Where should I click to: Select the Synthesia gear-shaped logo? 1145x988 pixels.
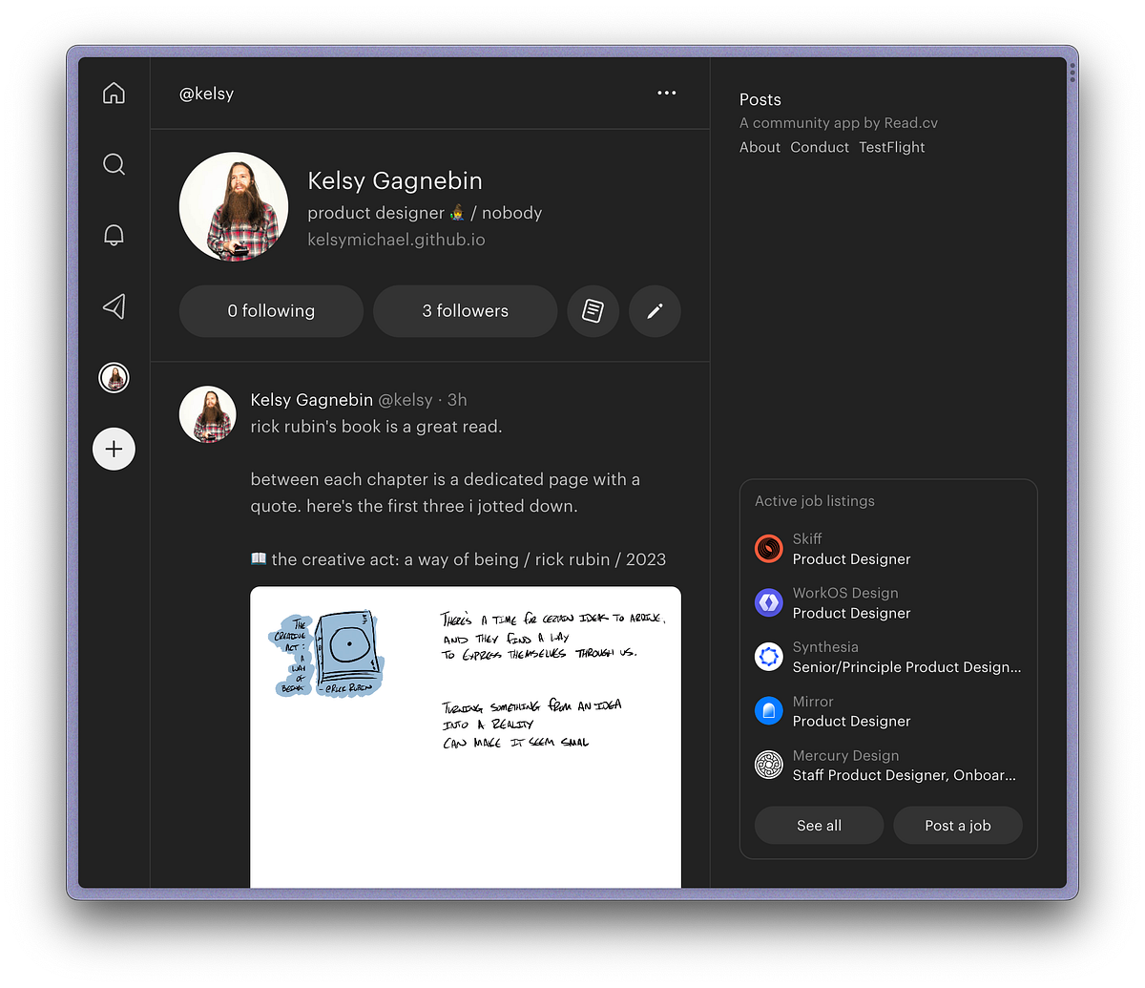click(768, 657)
